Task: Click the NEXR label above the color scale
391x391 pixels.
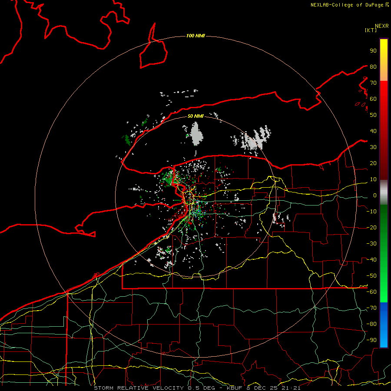Action: pyautogui.click(x=381, y=26)
